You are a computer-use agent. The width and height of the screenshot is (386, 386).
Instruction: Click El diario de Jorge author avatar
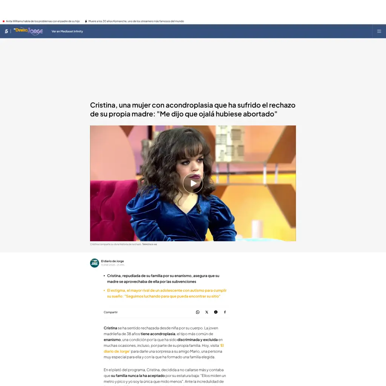pos(95,263)
